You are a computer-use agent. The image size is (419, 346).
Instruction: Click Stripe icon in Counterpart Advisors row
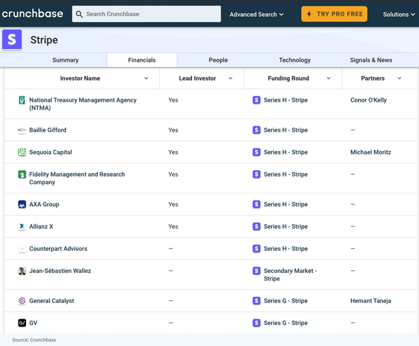click(x=257, y=249)
